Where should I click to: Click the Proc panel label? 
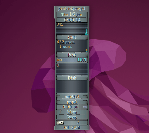(72, 55)
